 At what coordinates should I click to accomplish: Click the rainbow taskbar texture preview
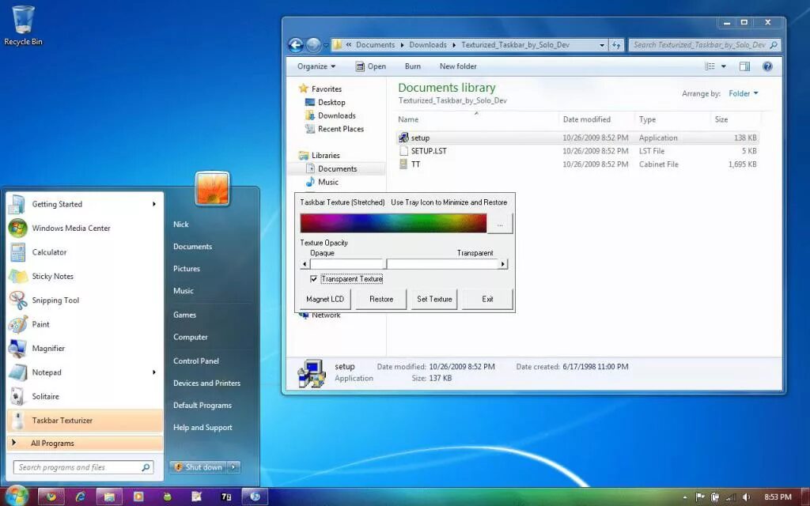(393, 224)
